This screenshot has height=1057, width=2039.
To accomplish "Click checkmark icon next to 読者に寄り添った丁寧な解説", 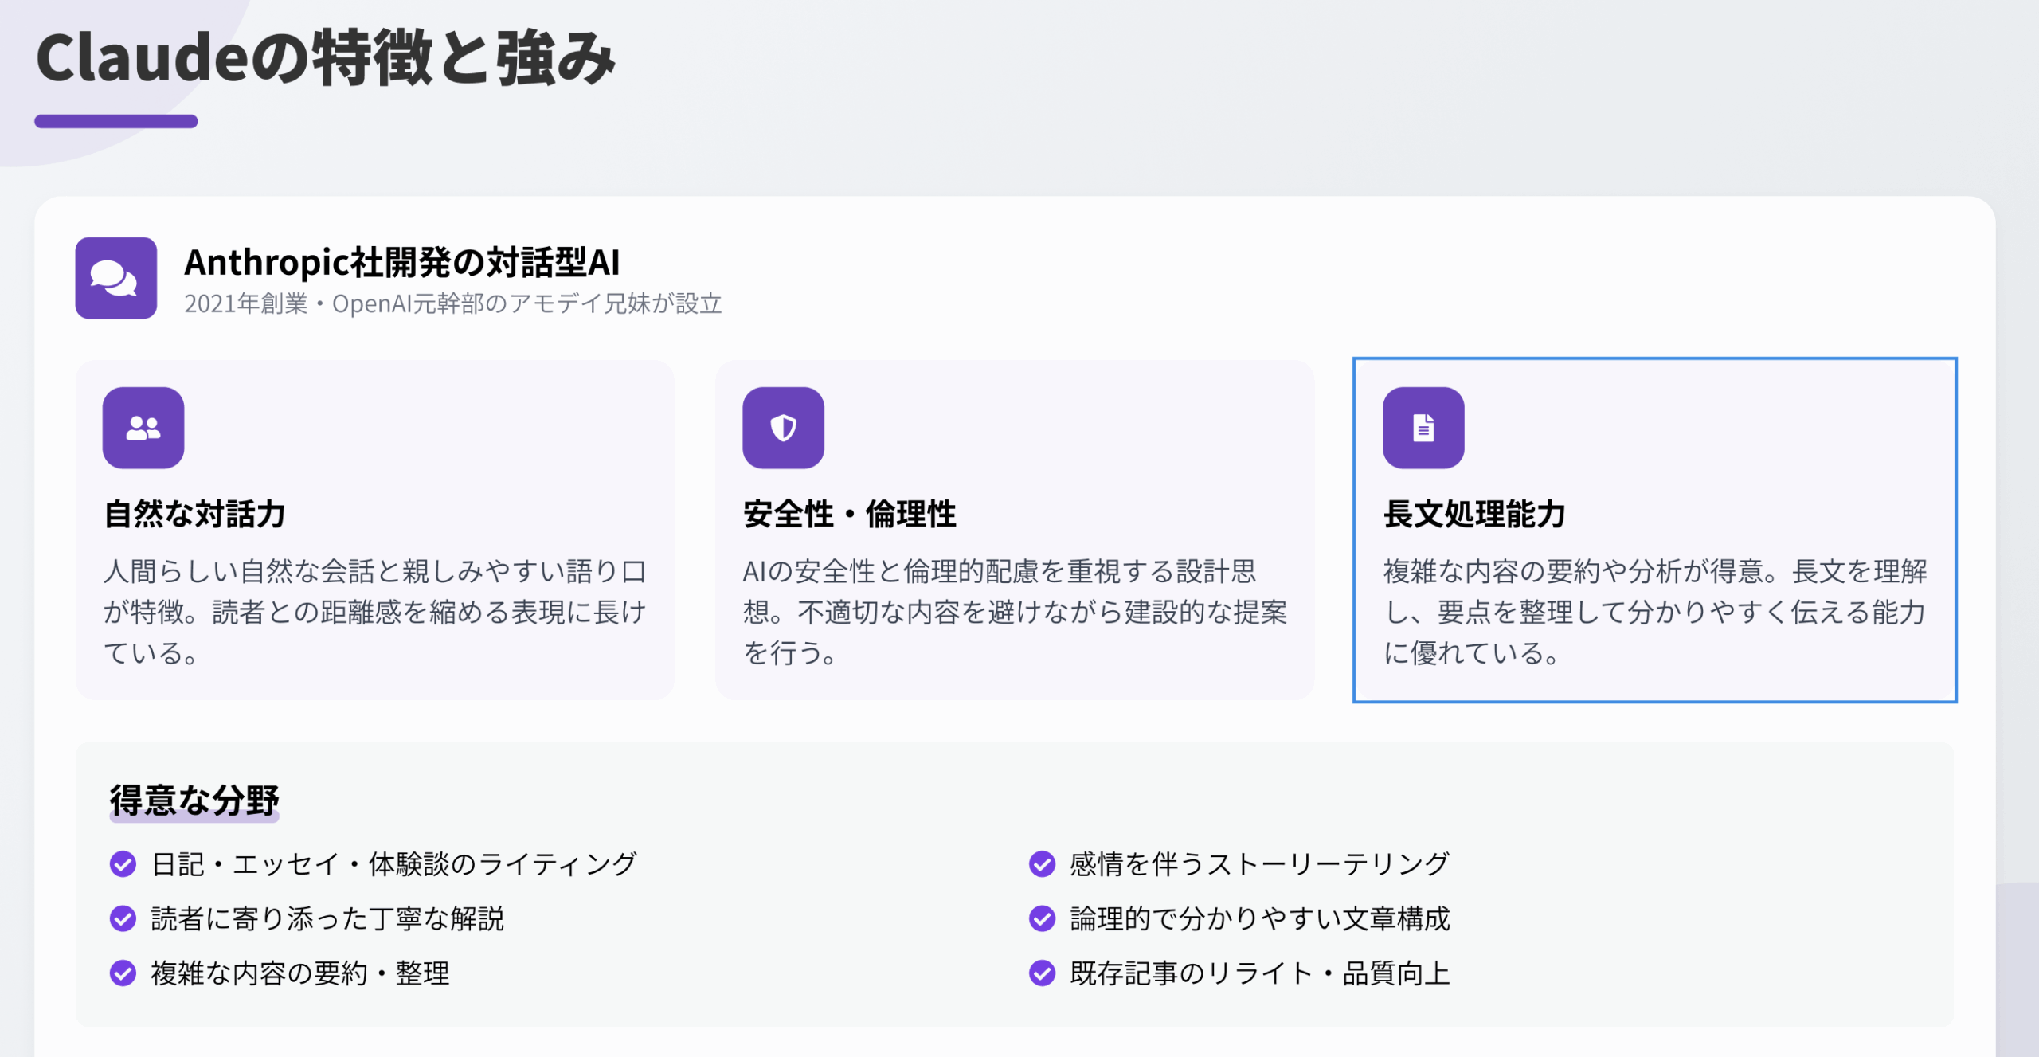I will [123, 918].
